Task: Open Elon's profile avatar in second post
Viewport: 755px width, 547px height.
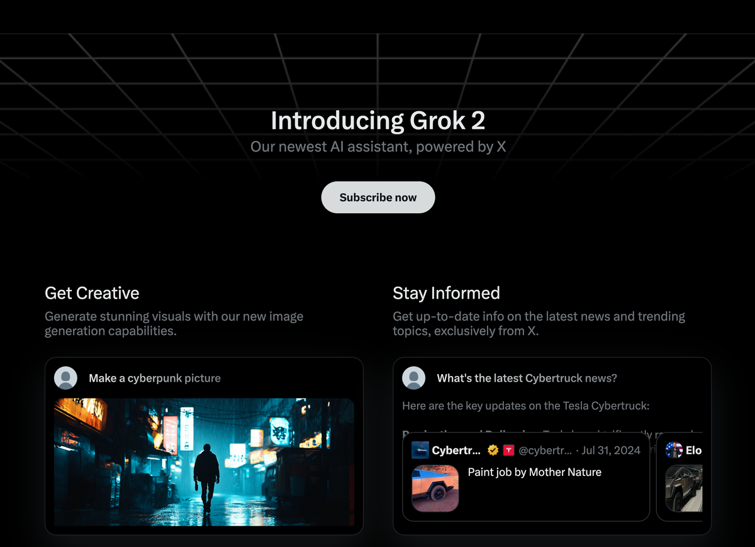Action: [x=674, y=450]
